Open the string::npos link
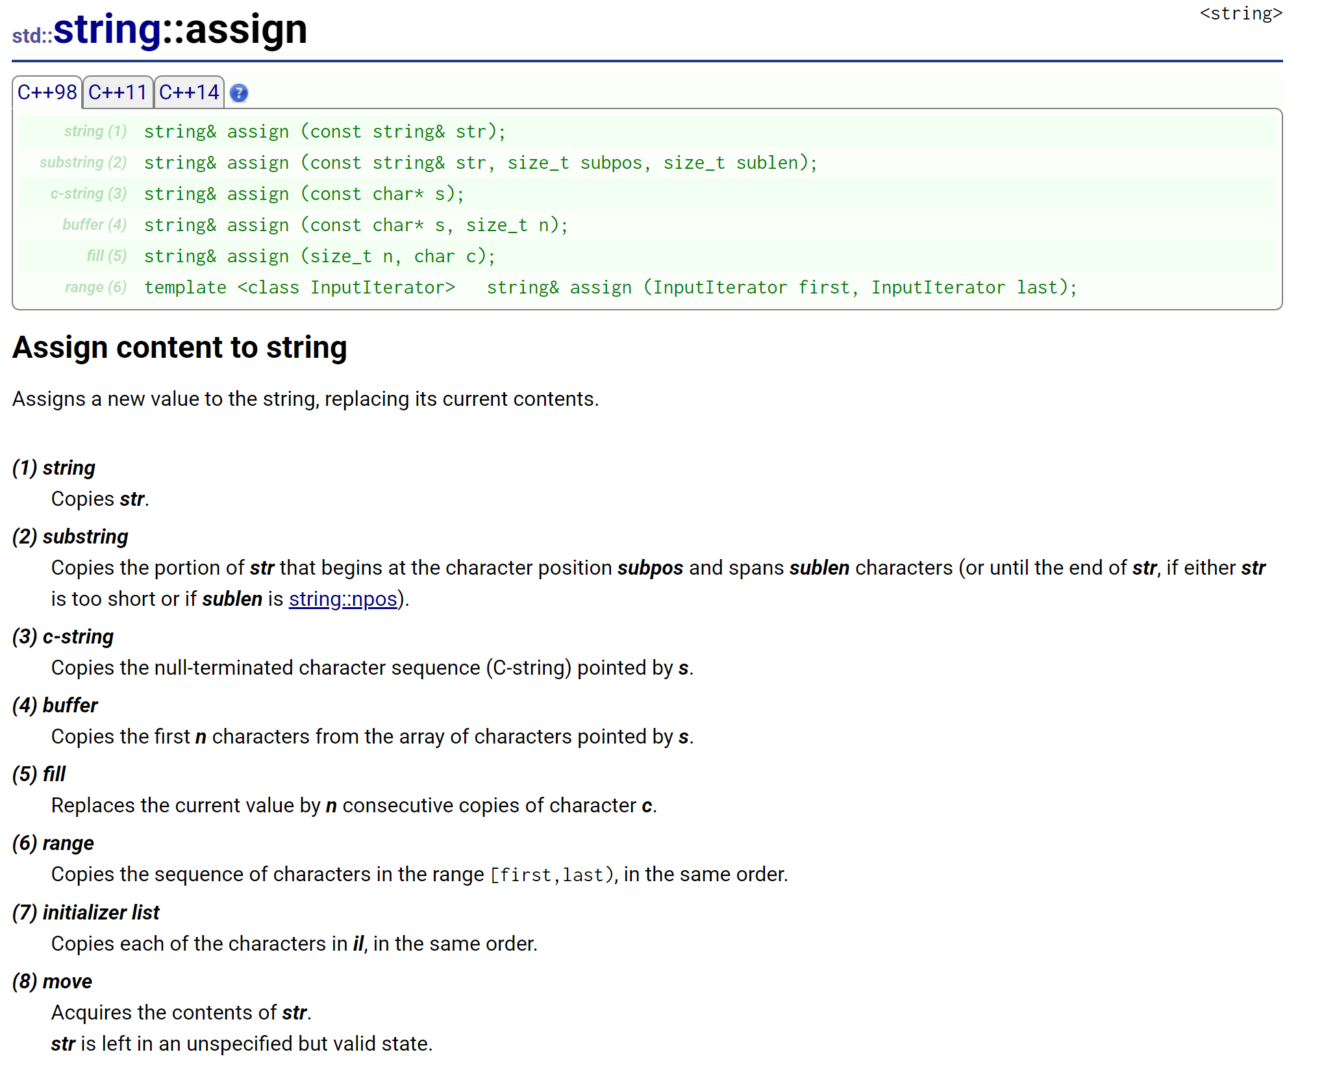 point(343,599)
